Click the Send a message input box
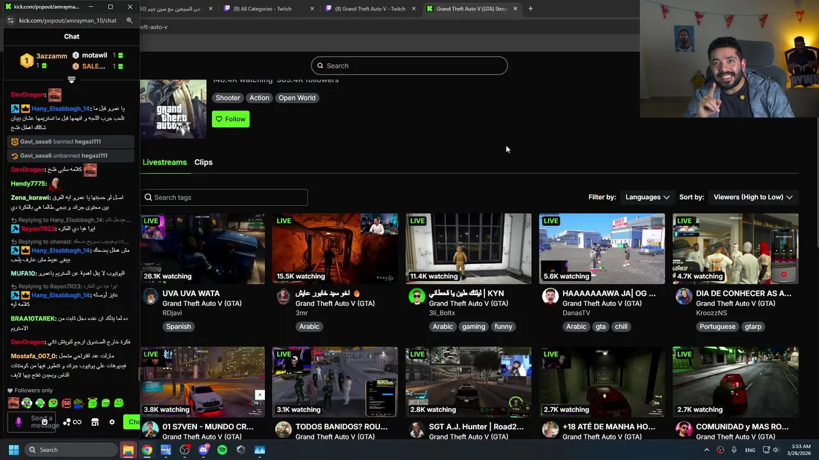 [x=31, y=422]
